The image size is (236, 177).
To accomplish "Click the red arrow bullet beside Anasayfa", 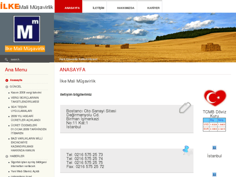I will click(7, 80).
